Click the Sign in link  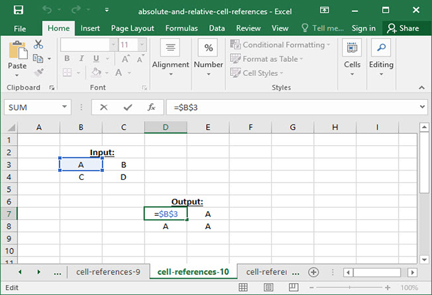tap(363, 28)
